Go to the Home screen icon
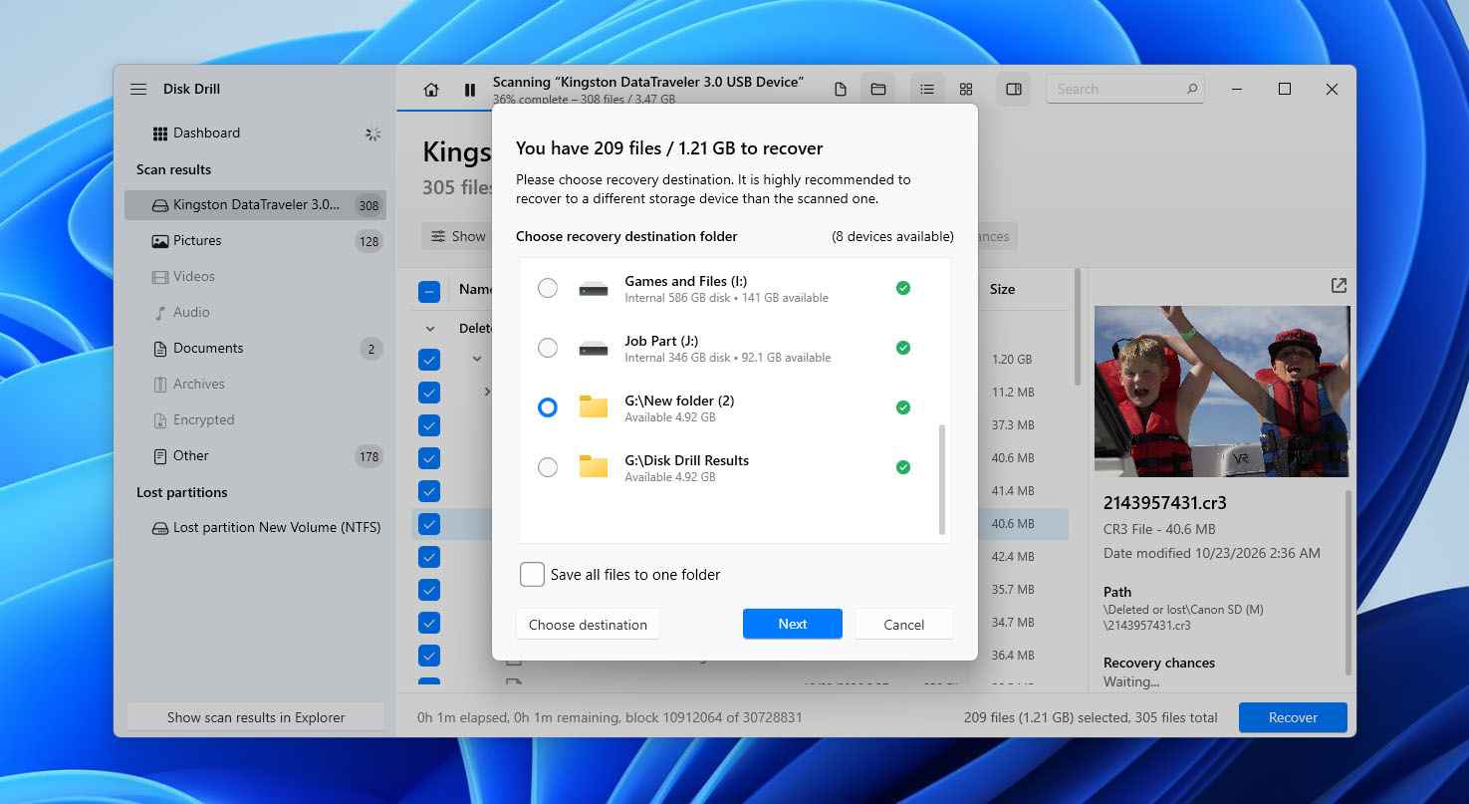The width and height of the screenshot is (1469, 804). [431, 90]
